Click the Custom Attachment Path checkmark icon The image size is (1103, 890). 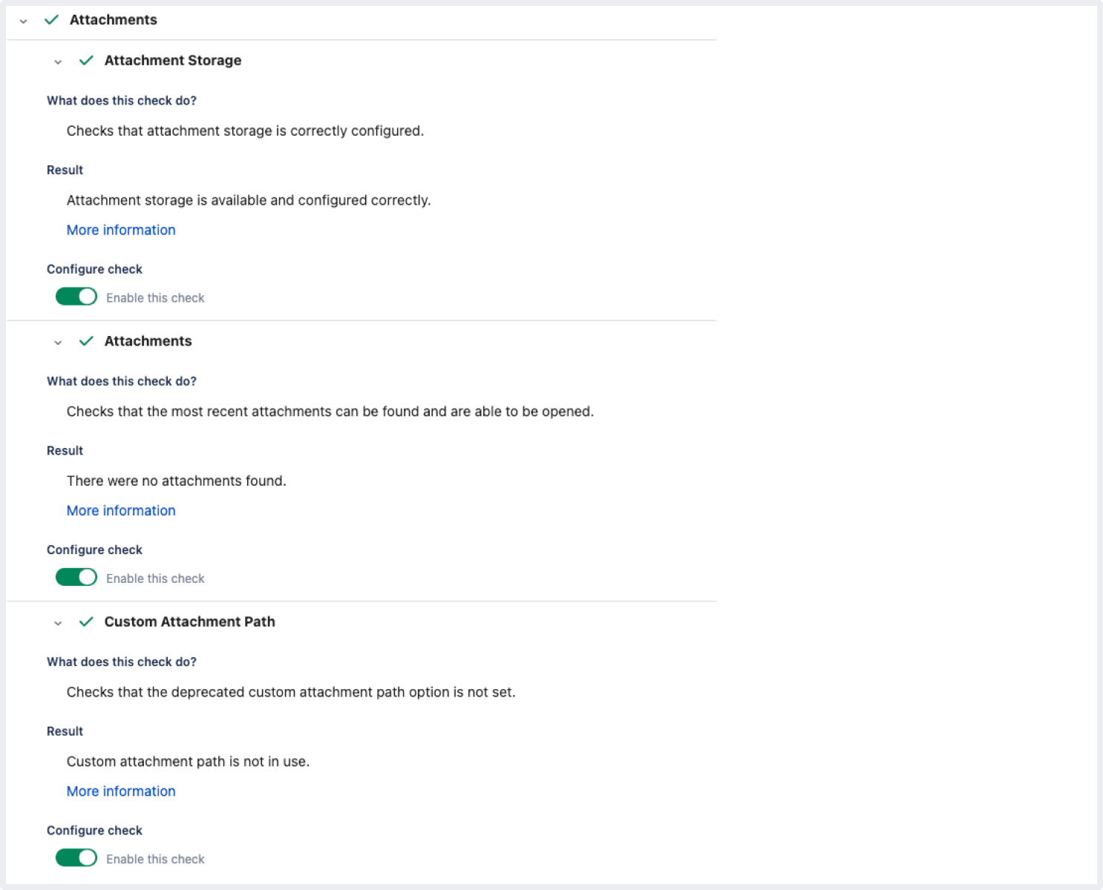(86, 622)
